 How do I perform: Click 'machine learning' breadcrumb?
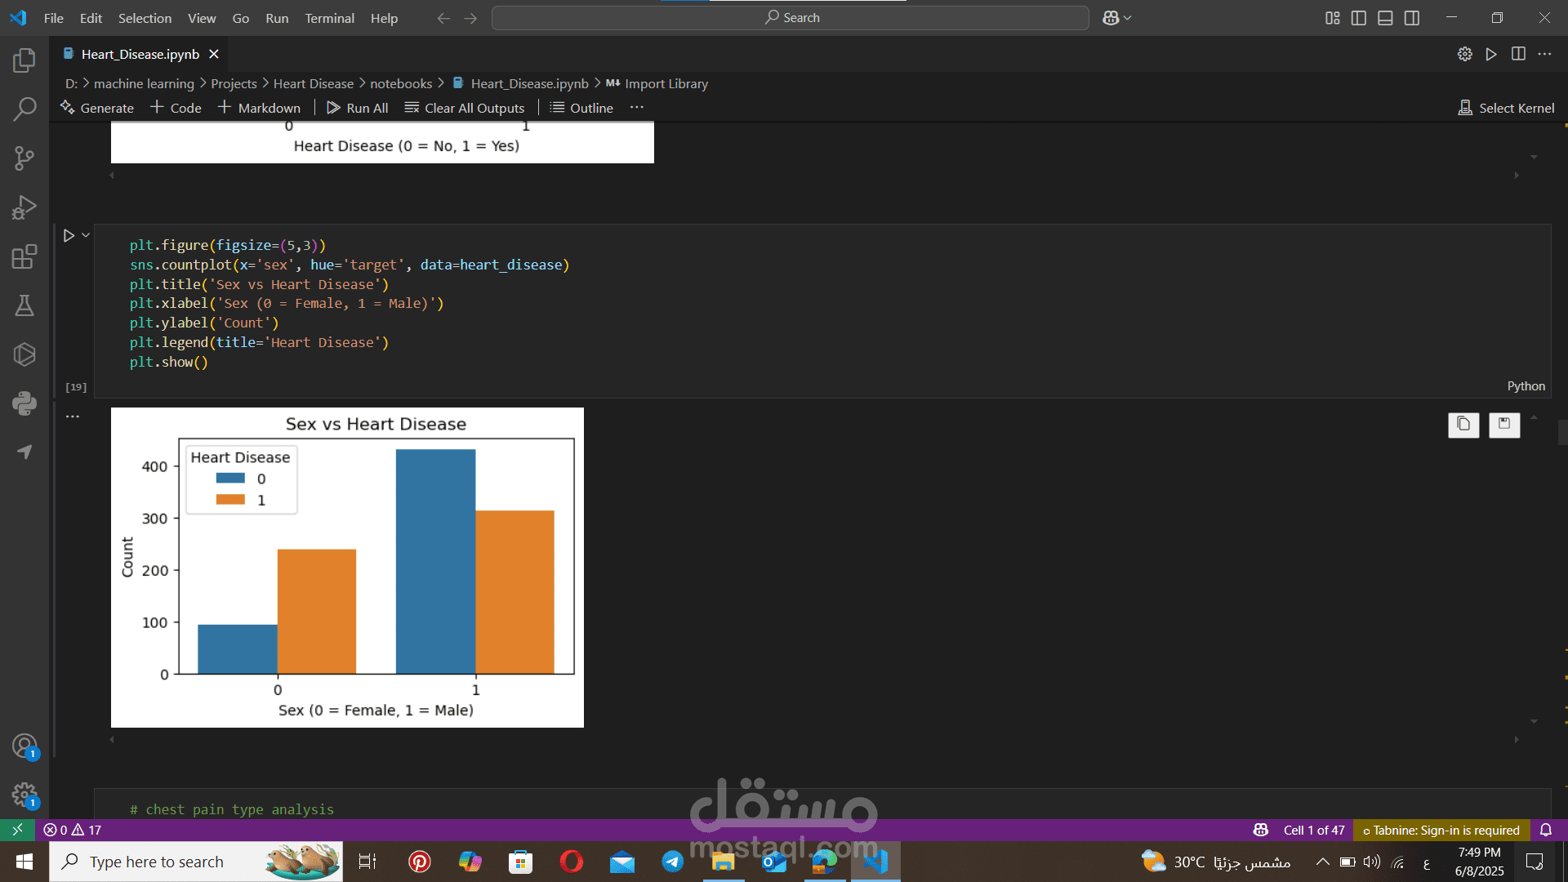coord(144,83)
